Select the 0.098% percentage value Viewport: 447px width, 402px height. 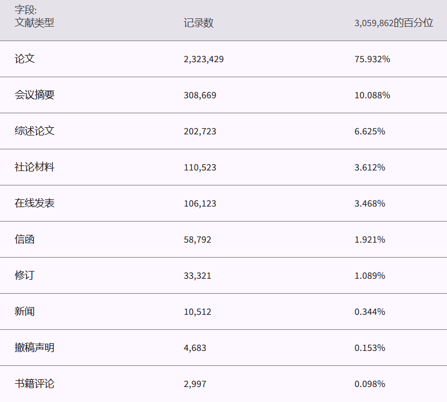(x=370, y=384)
